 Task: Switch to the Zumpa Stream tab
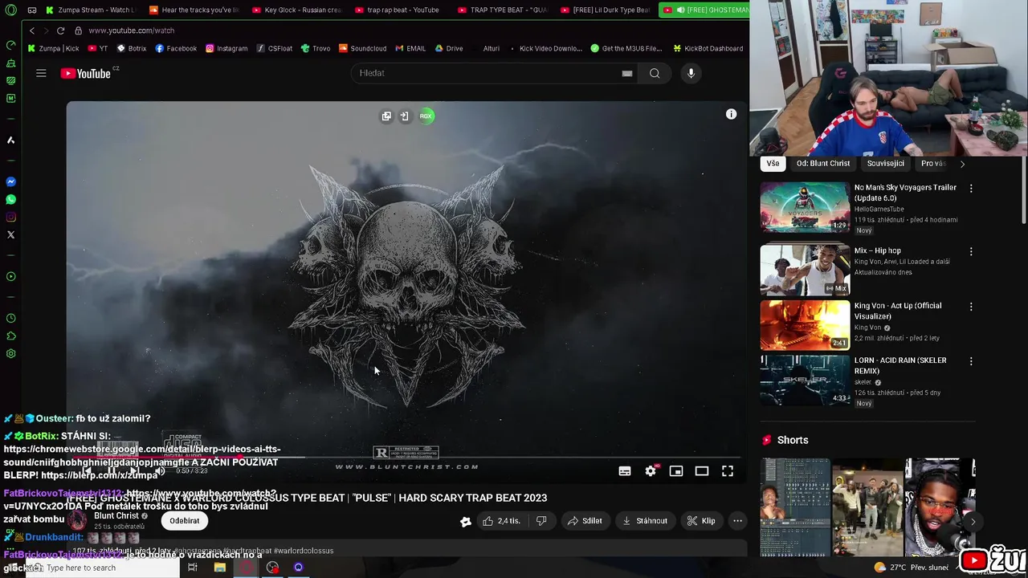point(91,10)
